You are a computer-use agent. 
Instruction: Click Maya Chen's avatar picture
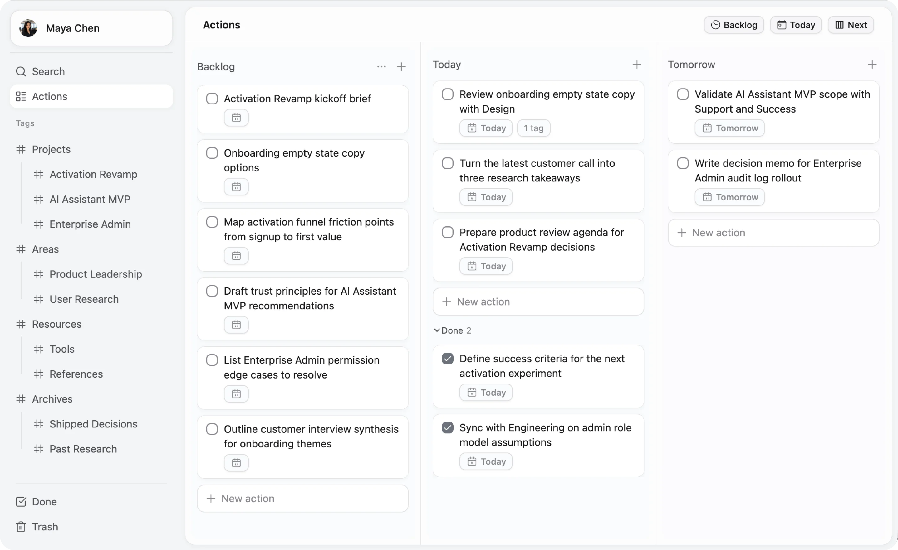(x=28, y=28)
